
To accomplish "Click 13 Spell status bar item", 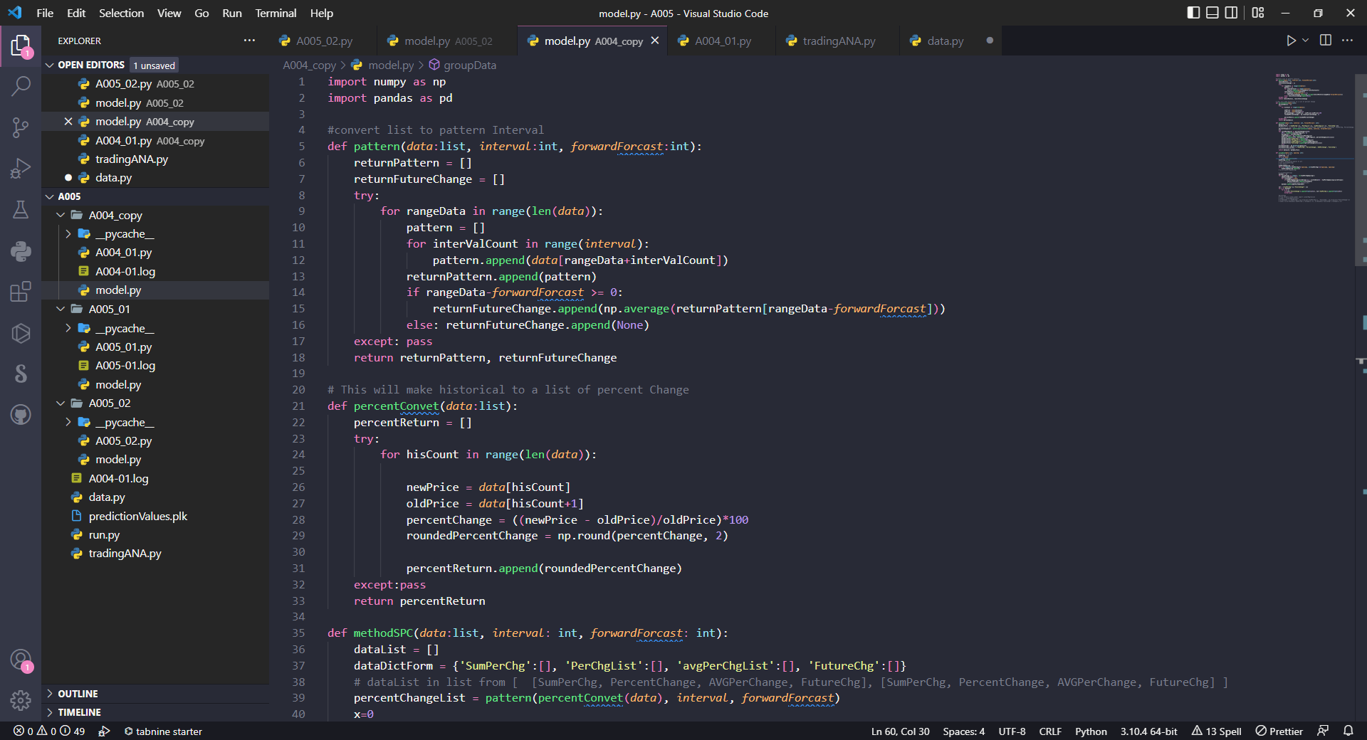I will (1216, 731).
